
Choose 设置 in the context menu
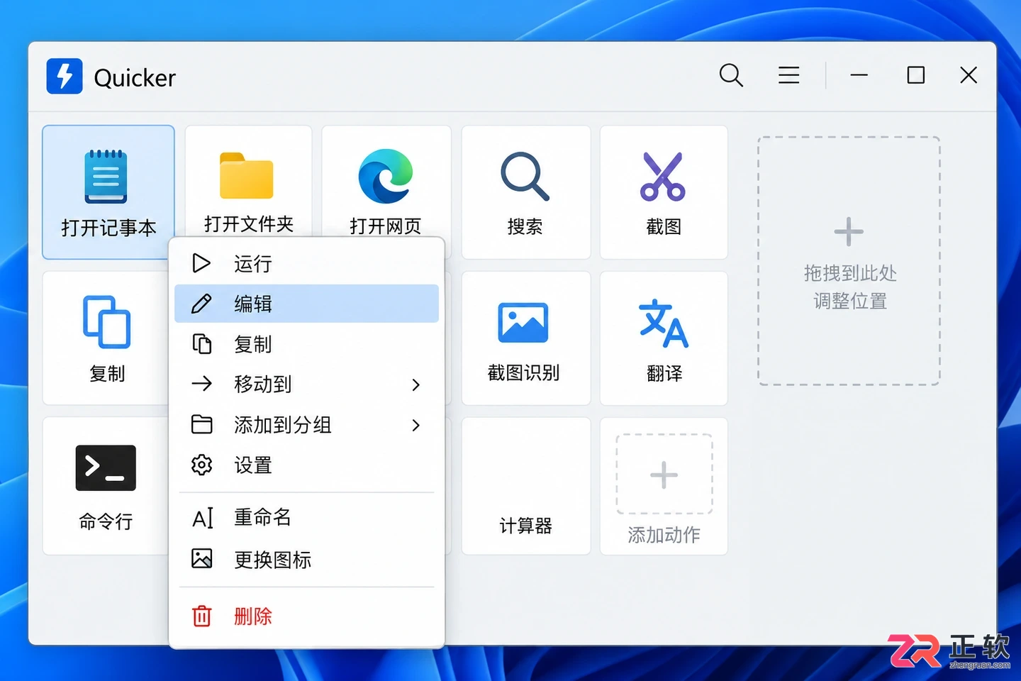tap(306, 465)
